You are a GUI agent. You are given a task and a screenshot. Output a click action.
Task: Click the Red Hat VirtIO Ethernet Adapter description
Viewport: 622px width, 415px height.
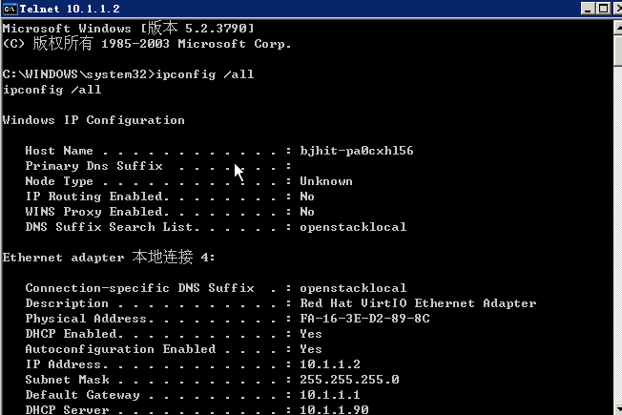tap(417, 303)
